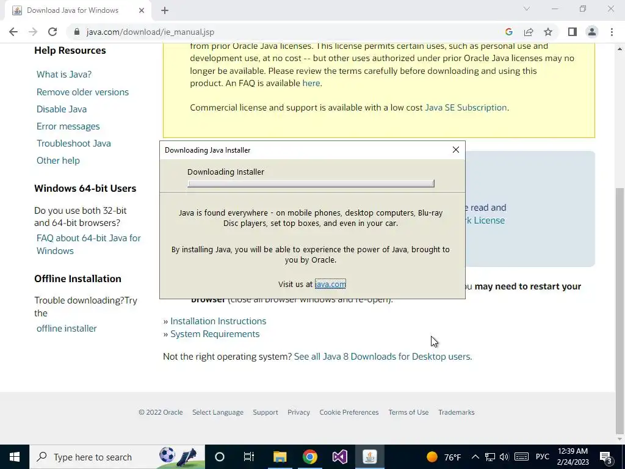Select the Download Java for Windows tab

click(x=78, y=11)
